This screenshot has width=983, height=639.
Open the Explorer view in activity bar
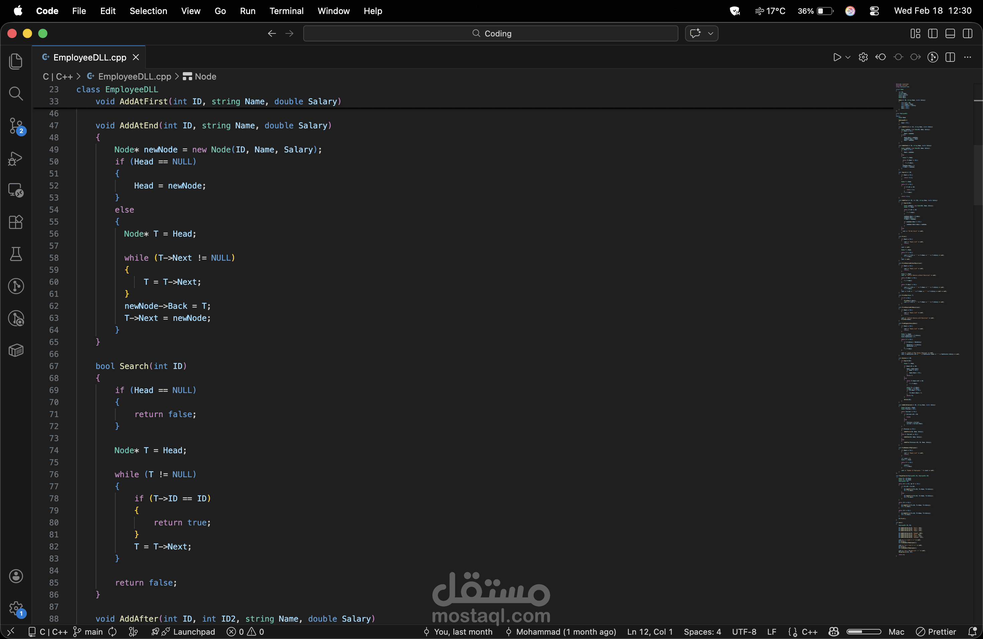tap(16, 61)
